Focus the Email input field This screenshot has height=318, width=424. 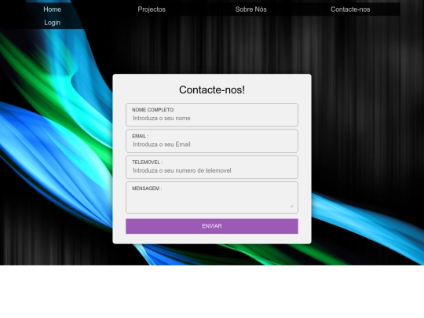pos(212,144)
